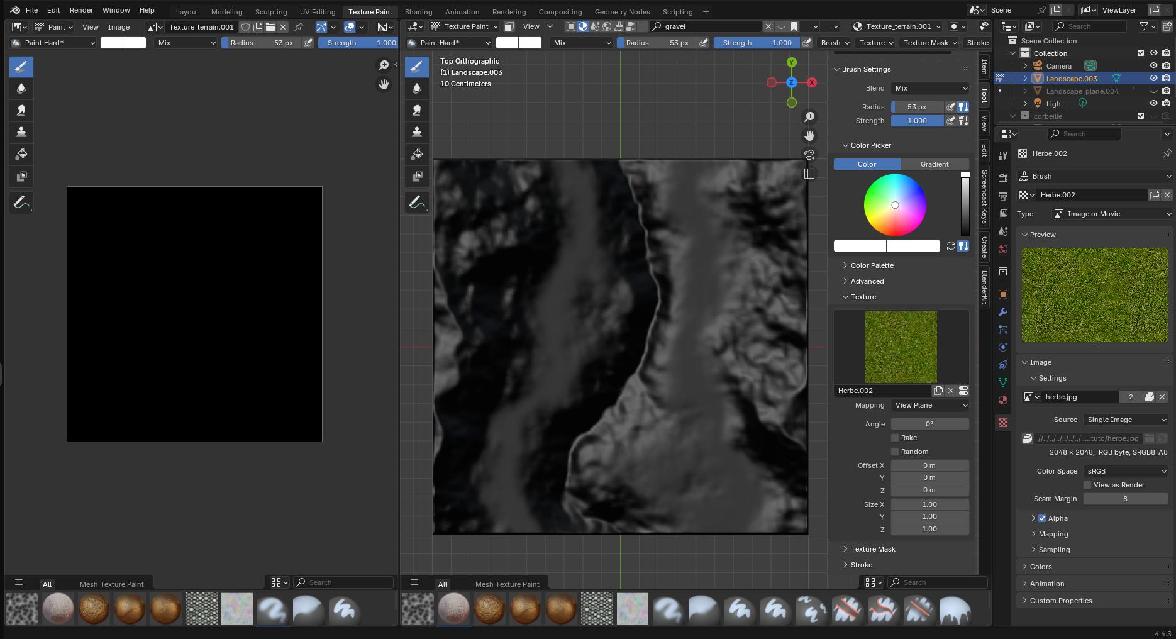Enable the Random angle checkbox
Viewport: 1176px width, 639px height.
pyautogui.click(x=895, y=452)
